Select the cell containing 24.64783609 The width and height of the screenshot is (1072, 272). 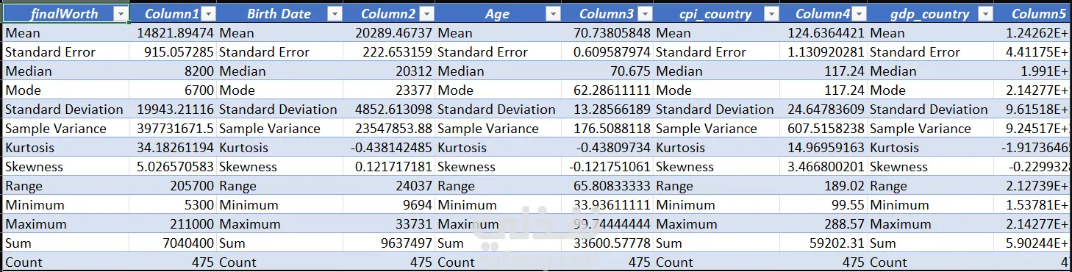pos(823,110)
